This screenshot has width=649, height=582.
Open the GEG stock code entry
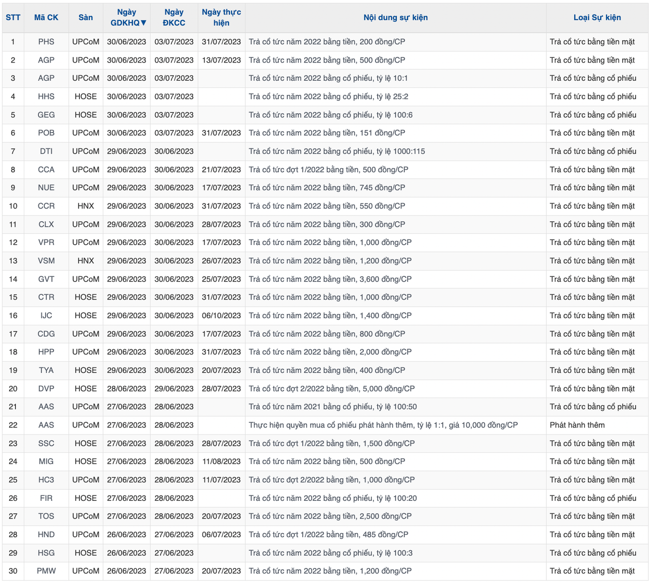pyautogui.click(x=46, y=115)
